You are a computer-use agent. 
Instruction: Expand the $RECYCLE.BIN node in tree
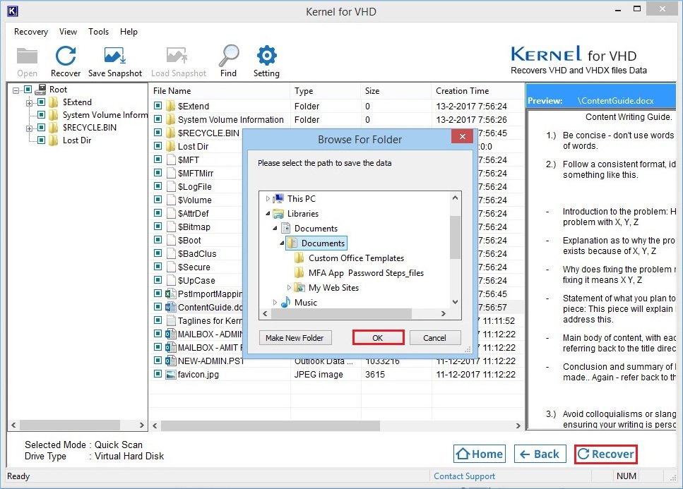pyautogui.click(x=29, y=128)
